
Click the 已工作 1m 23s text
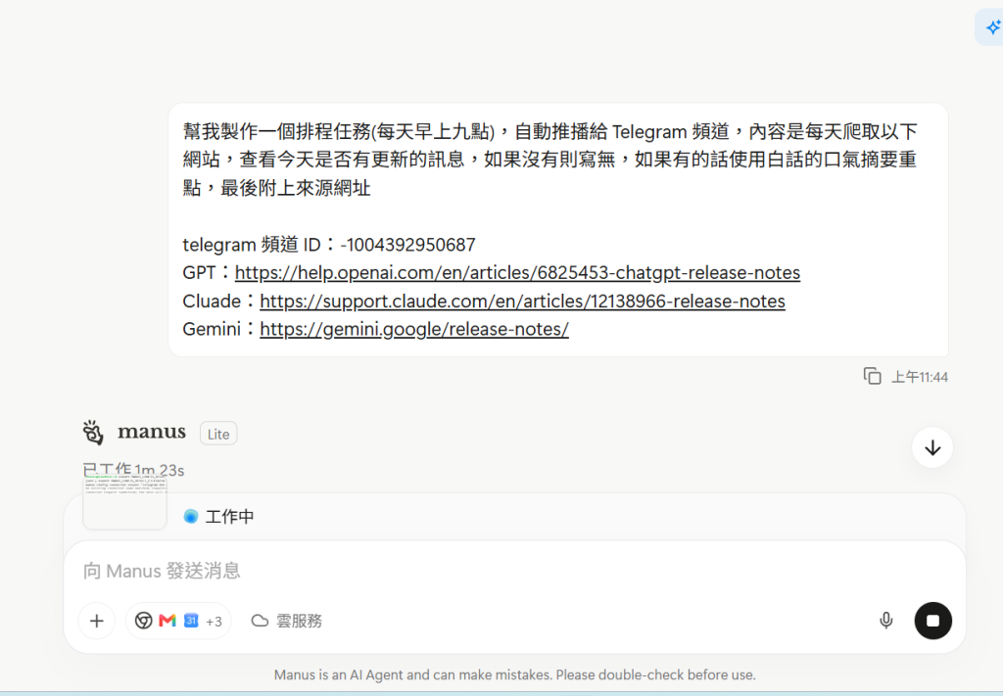click(x=133, y=471)
